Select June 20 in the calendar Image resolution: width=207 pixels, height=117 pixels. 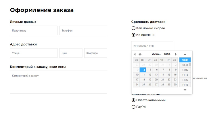click(x=155, y=80)
